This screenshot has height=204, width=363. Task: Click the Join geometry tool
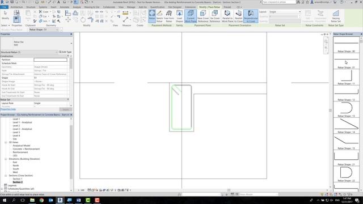tap(43, 21)
